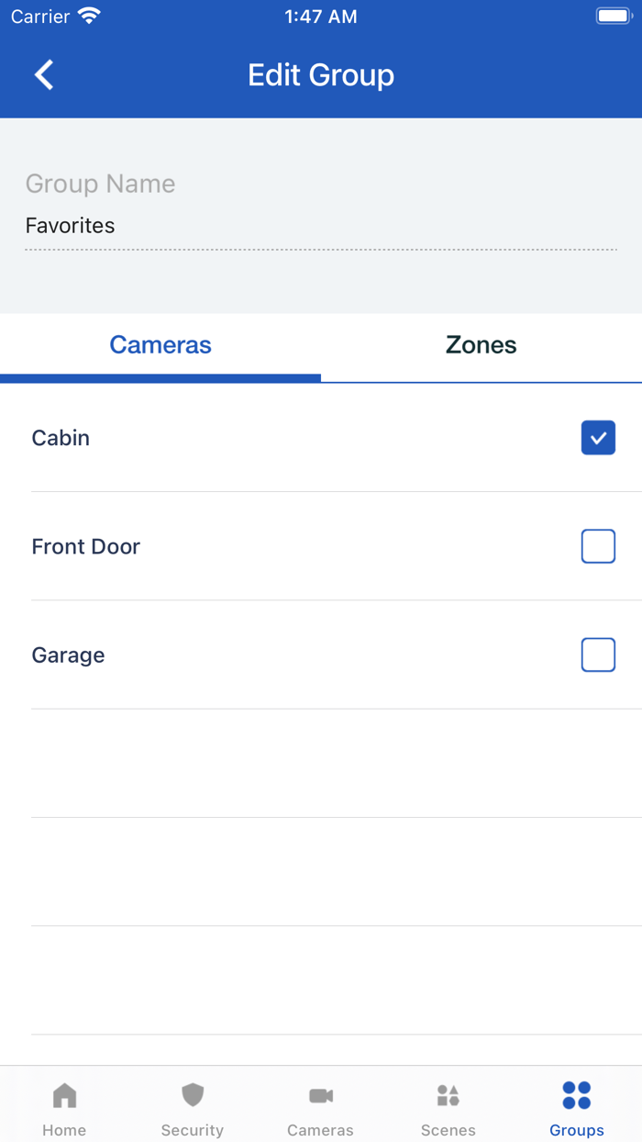The width and height of the screenshot is (642, 1142).
Task: Switch to the Zones tab
Action: [x=481, y=344]
